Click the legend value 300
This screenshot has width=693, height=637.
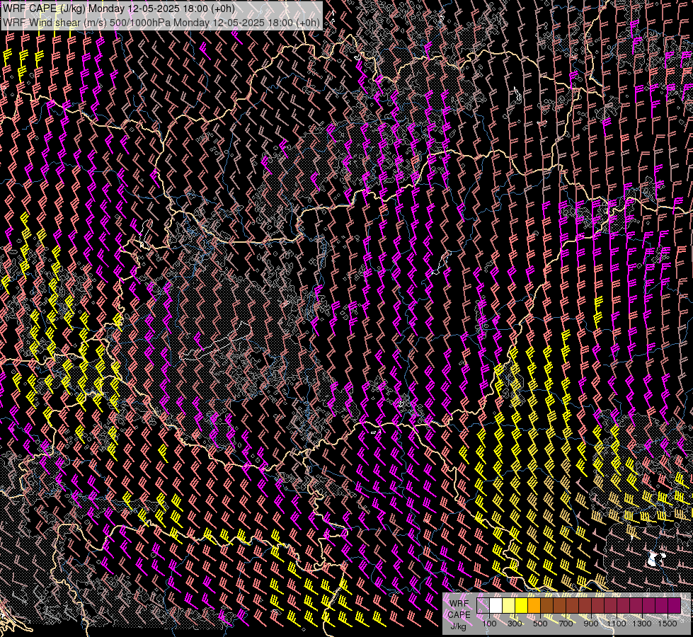515,624
